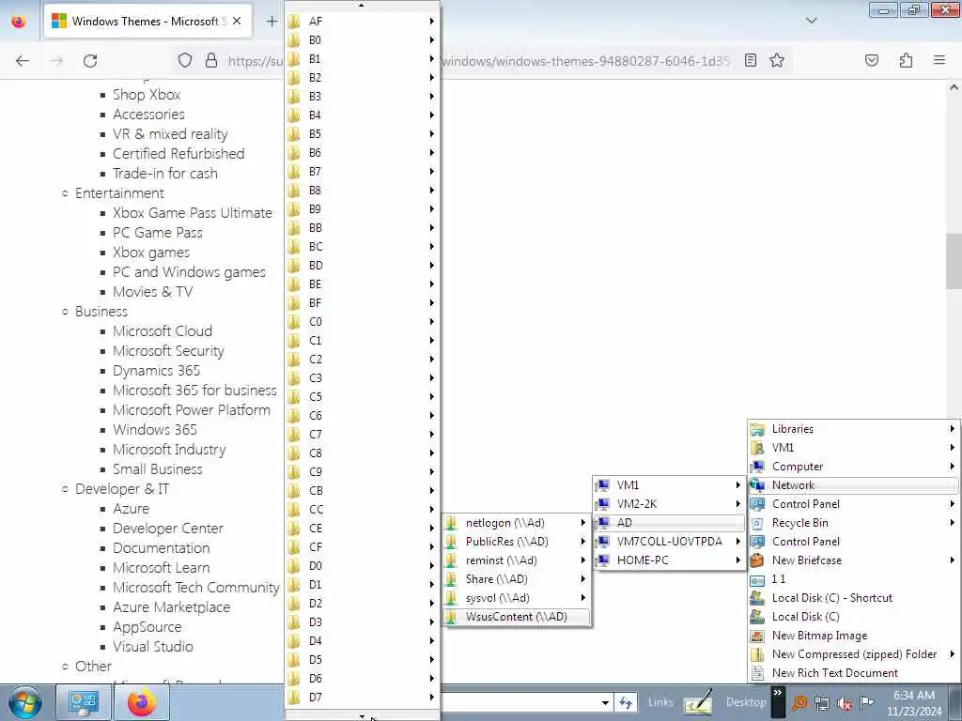Image resolution: width=962 pixels, height=721 pixels.
Task: Click the address toolbar refresh button
Action: 626,702
